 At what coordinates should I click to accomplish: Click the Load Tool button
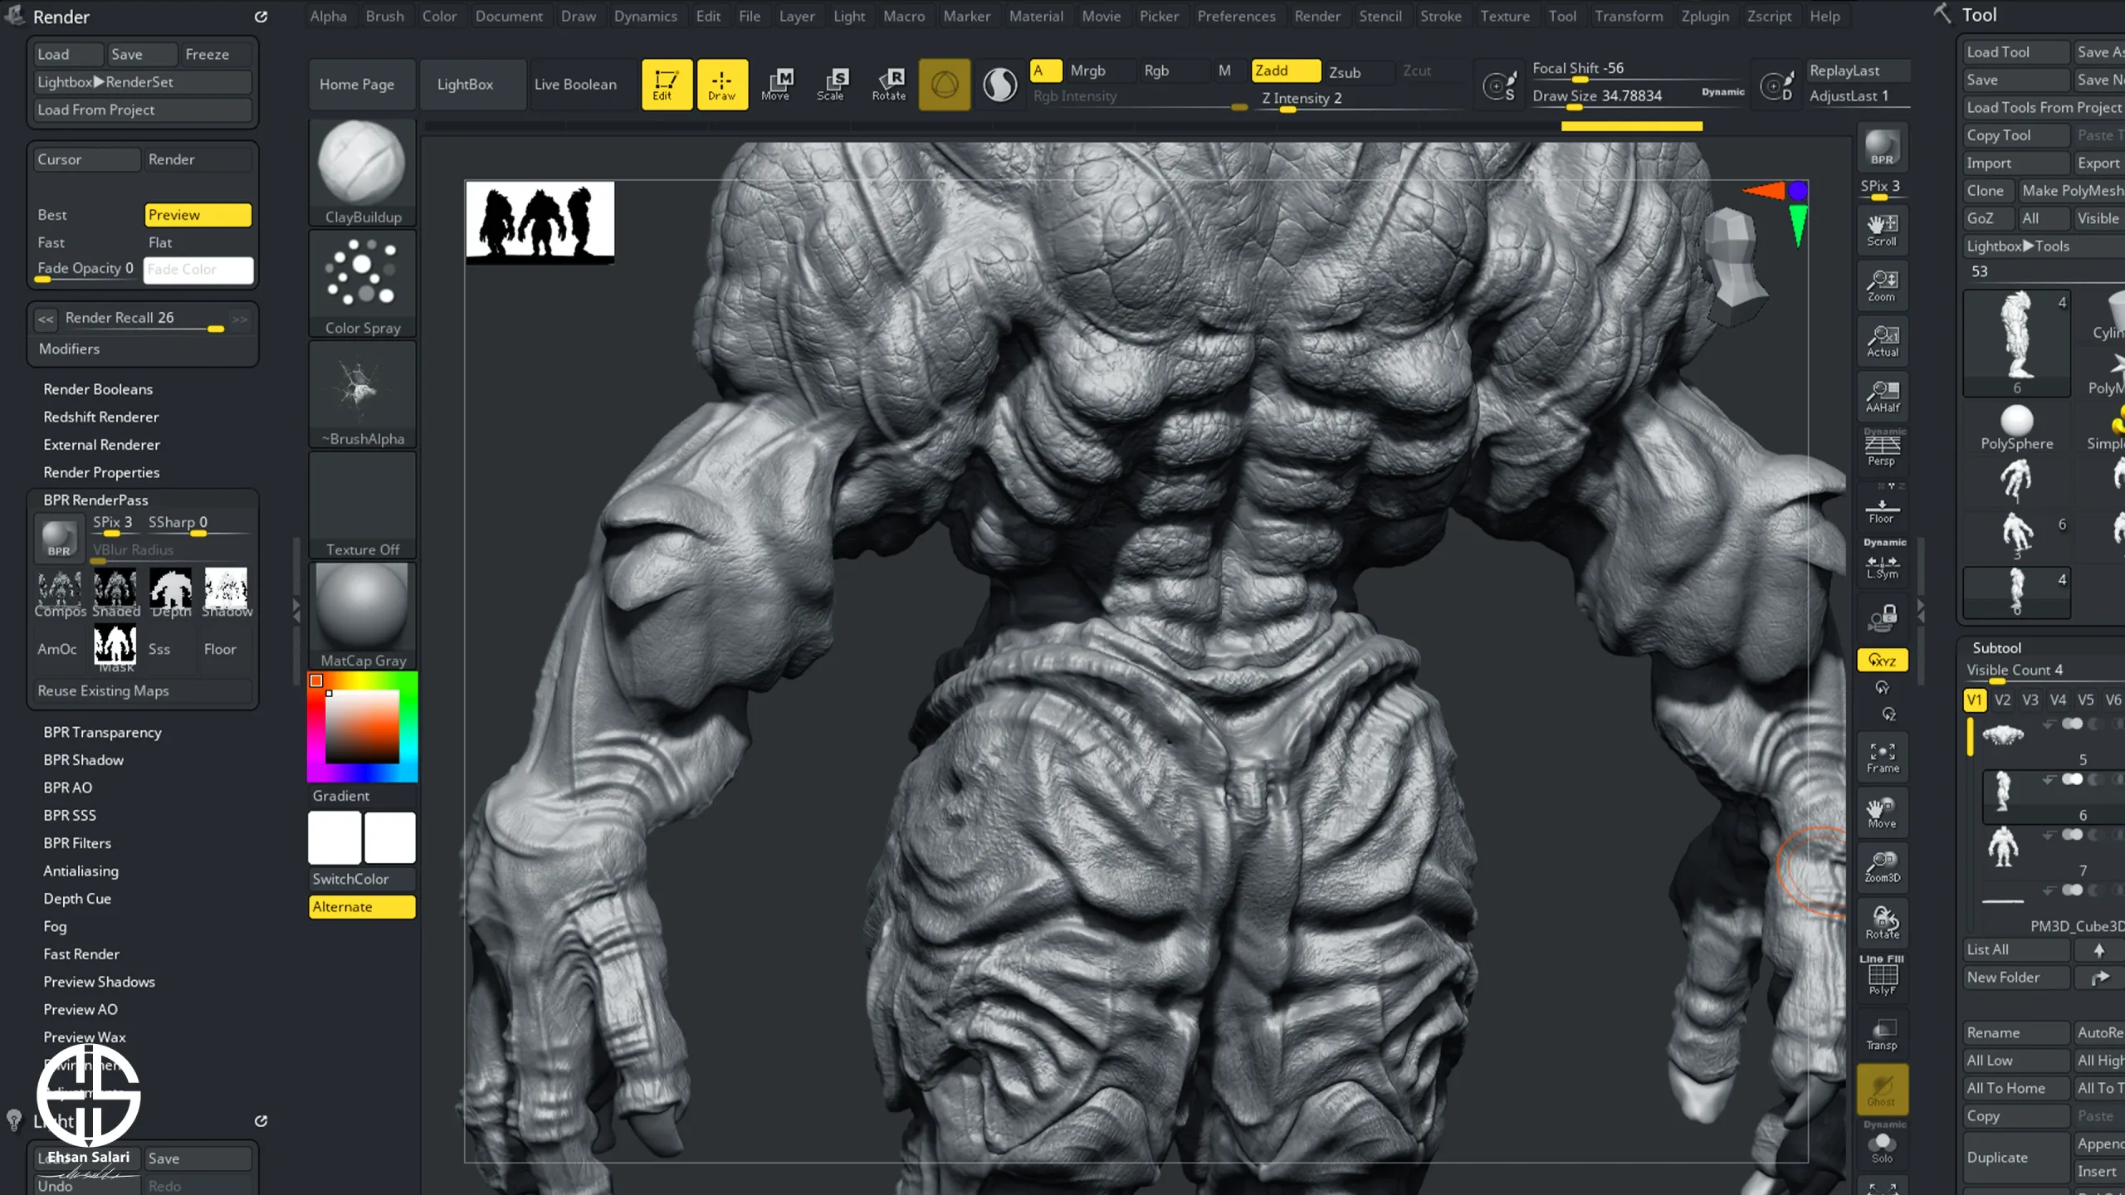point(2015,51)
